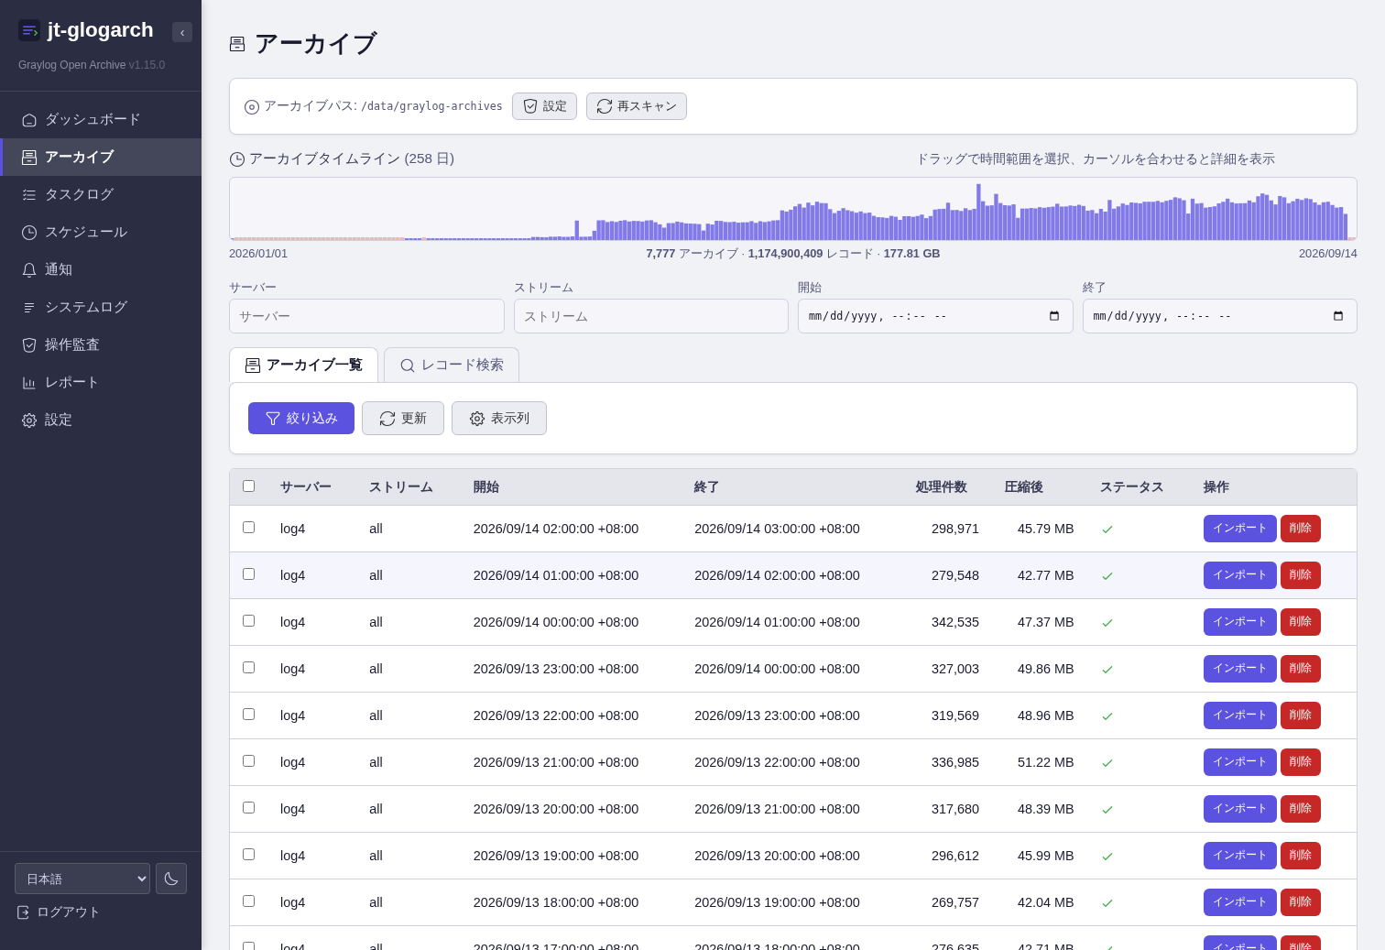The image size is (1385, 950).
Task: Click status checkmark of 47.37 MB row
Action: coord(1107,623)
